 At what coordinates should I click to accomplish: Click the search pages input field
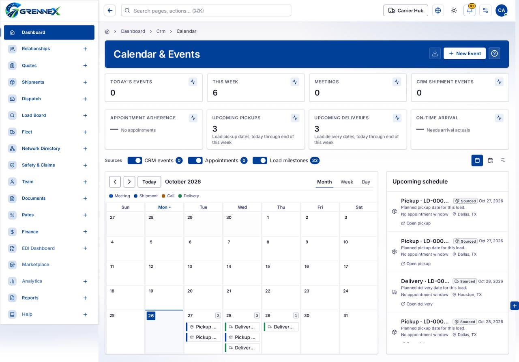click(x=206, y=11)
